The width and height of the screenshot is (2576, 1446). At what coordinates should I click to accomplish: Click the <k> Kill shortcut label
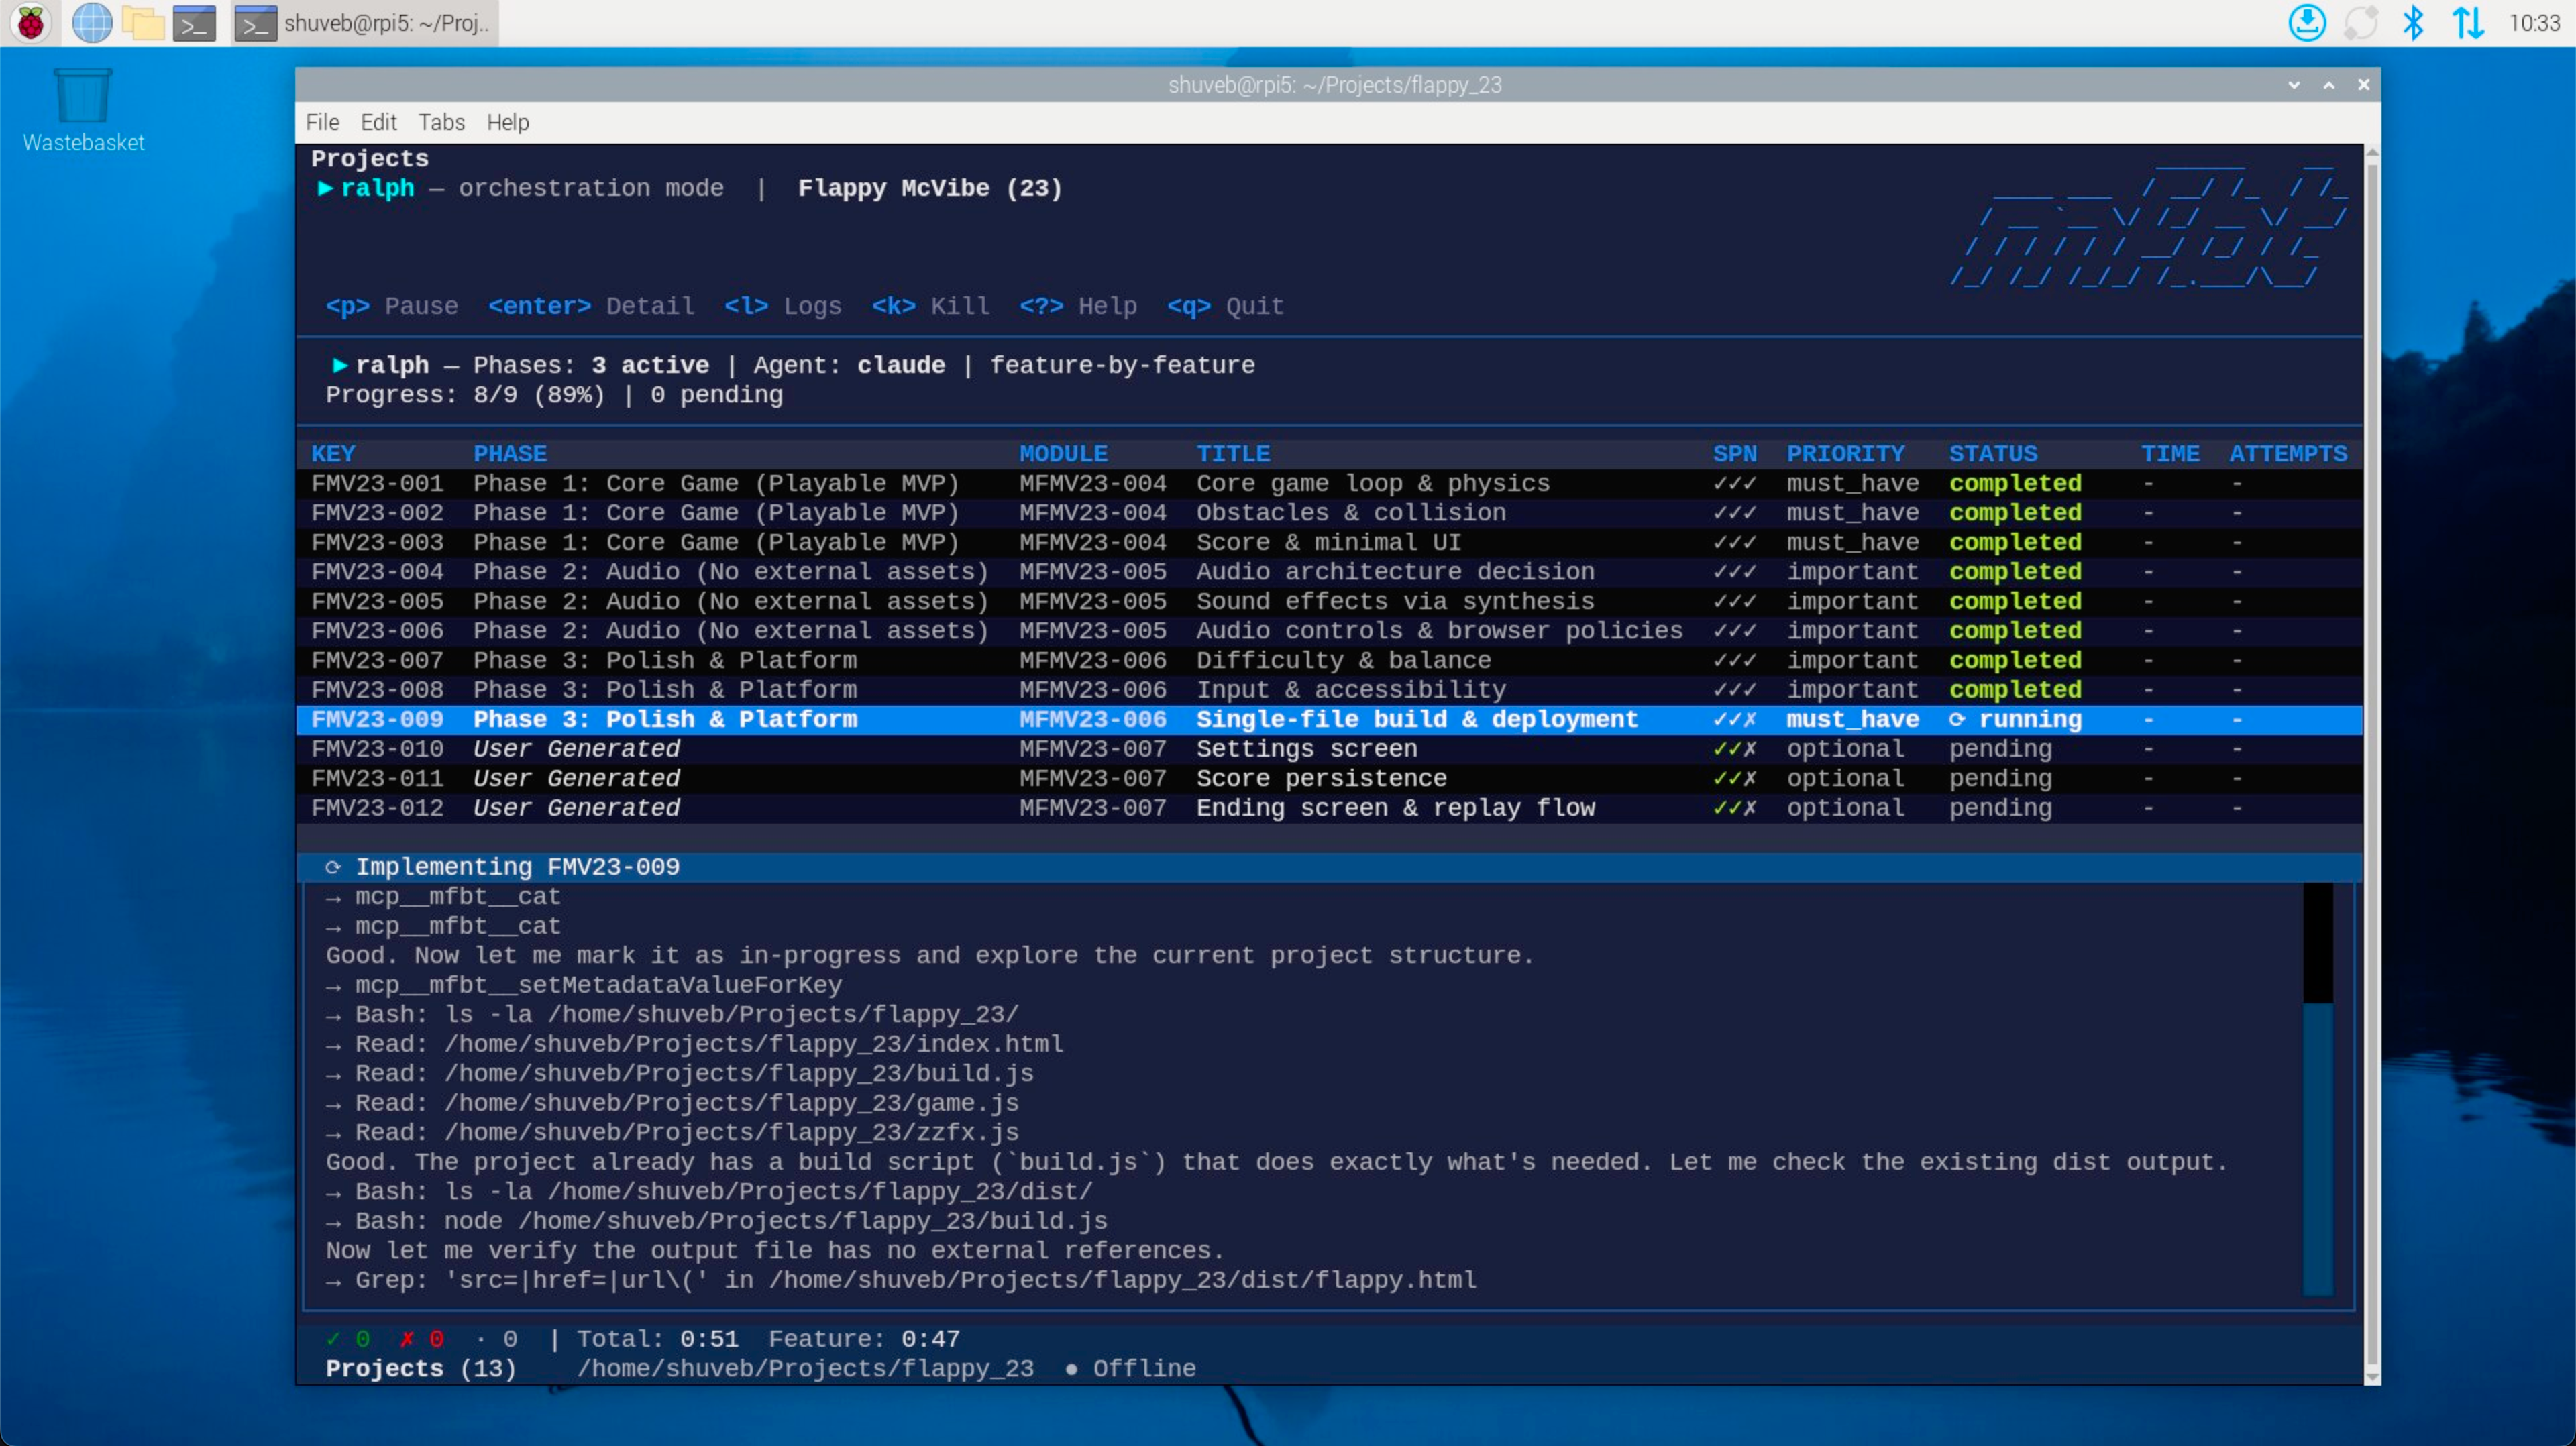pyautogui.click(x=930, y=306)
